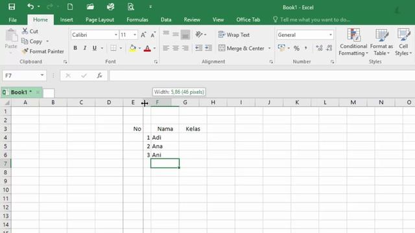Select the Book1 document tab
415x233 pixels.
pyautogui.click(x=21, y=92)
